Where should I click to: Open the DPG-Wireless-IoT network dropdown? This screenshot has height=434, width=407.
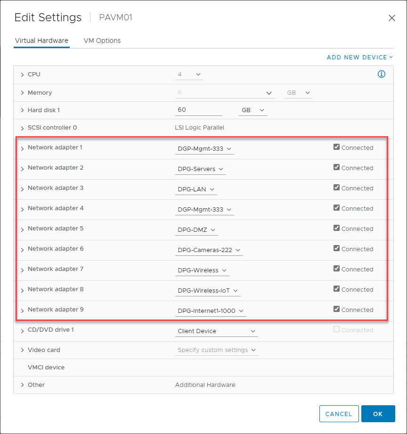point(208,291)
